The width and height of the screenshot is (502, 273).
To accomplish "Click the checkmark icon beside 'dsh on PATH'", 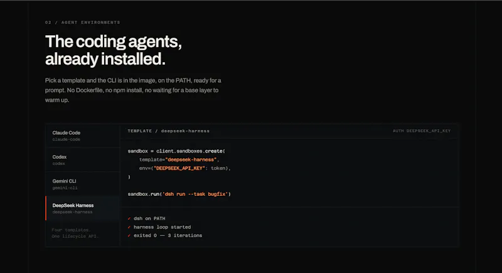I will click(129, 218).
